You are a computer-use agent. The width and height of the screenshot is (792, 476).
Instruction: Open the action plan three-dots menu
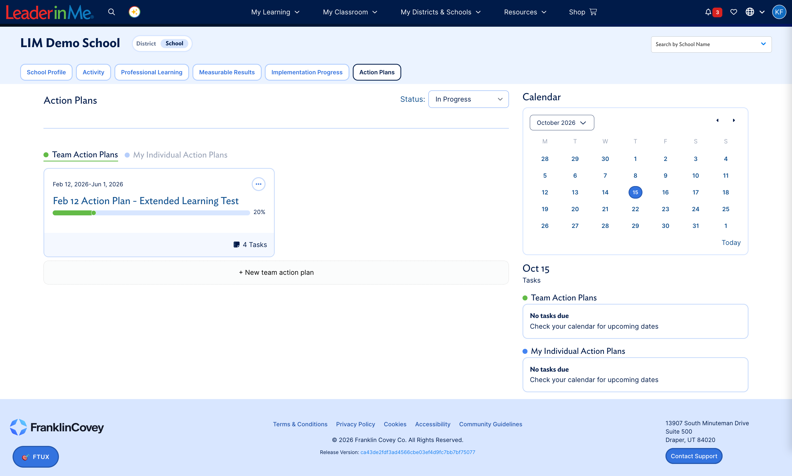tap(258, 184)
